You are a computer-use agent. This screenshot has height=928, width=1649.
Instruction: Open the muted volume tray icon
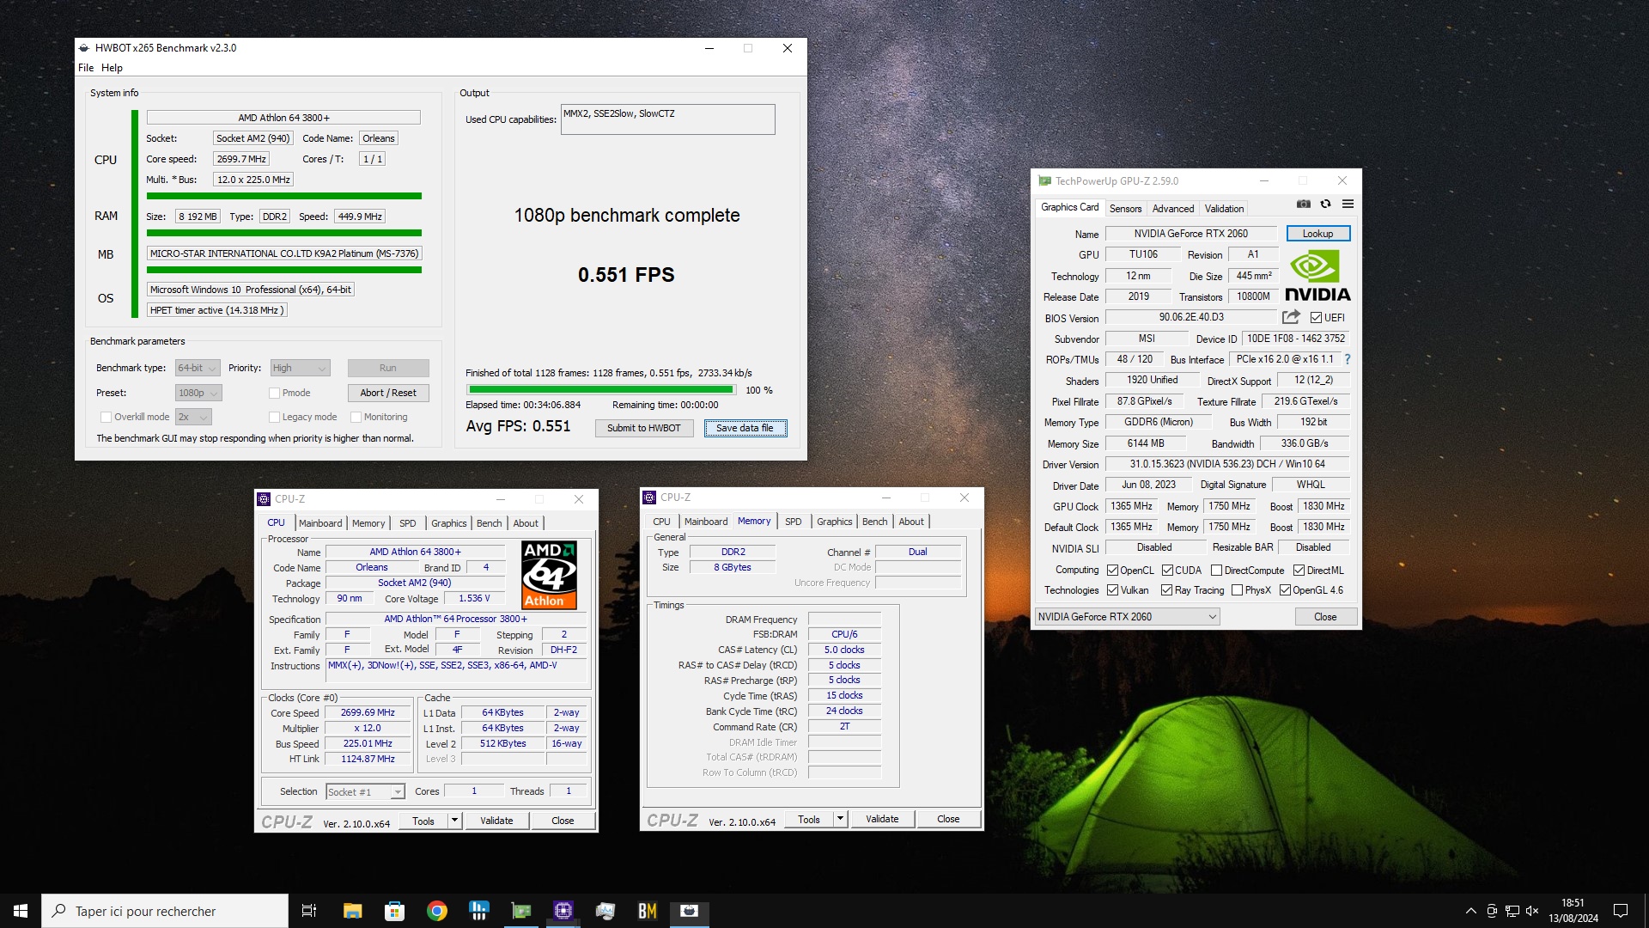point(1532,911)
